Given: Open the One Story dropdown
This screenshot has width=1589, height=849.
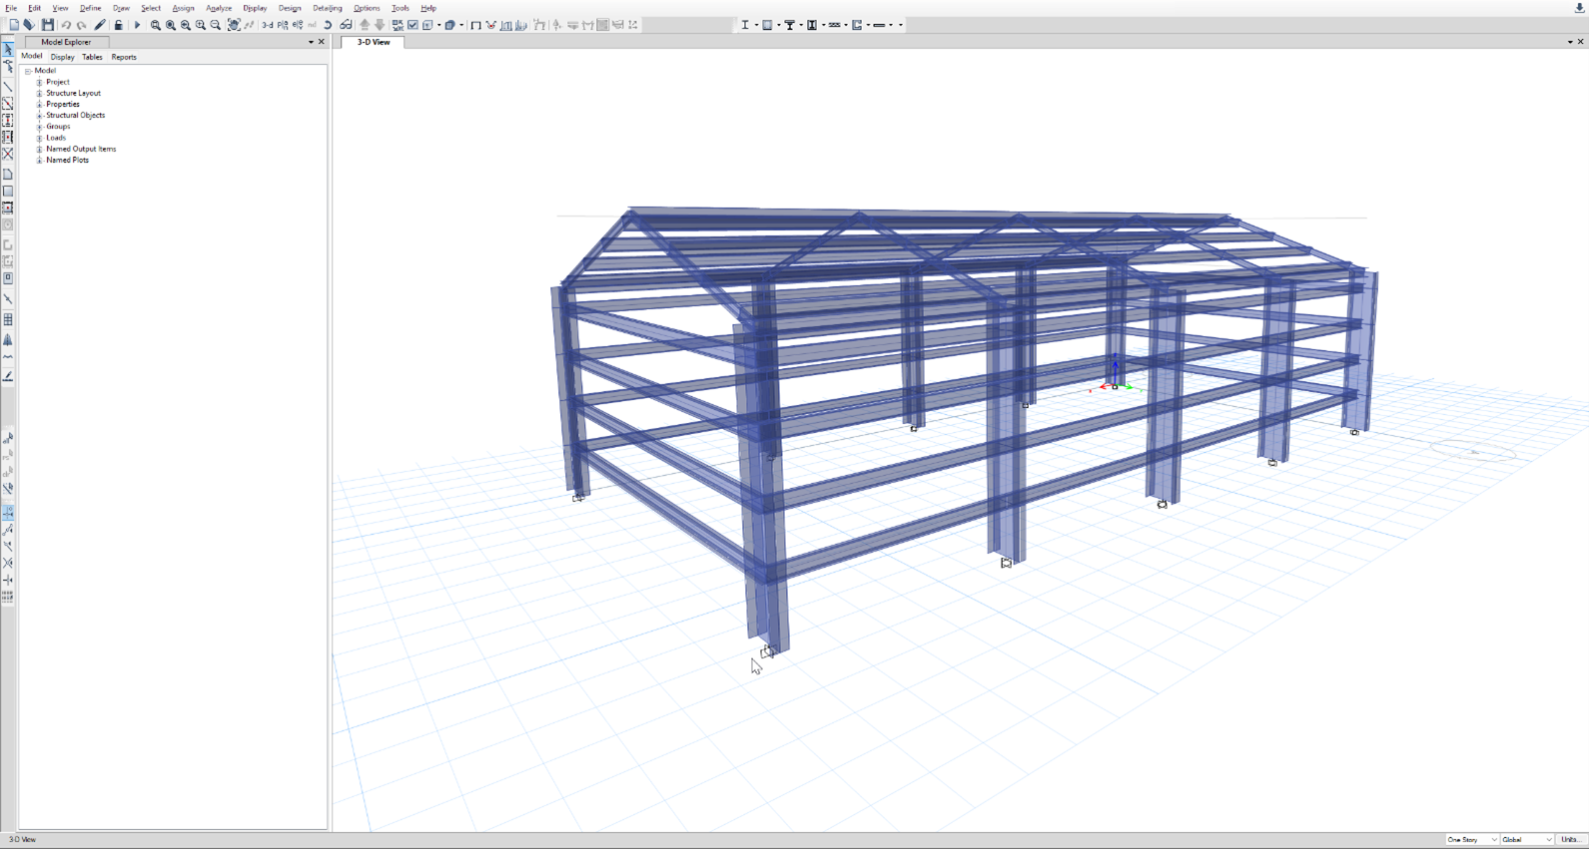Looking at the screenshot, I should tap(1472, 840).
